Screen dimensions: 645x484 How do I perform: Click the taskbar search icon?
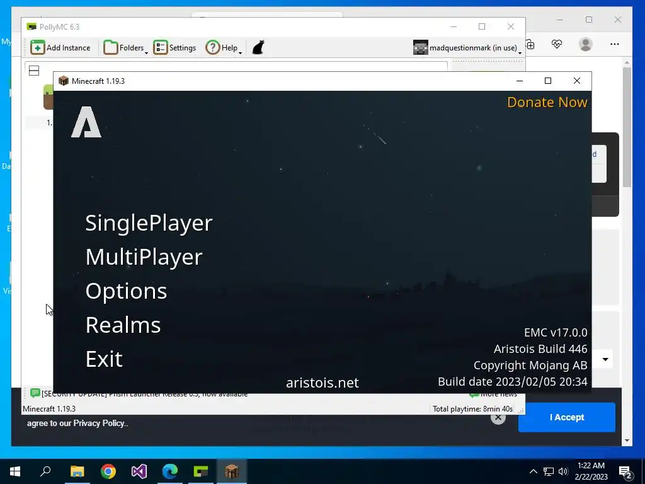tap(45, 471)
